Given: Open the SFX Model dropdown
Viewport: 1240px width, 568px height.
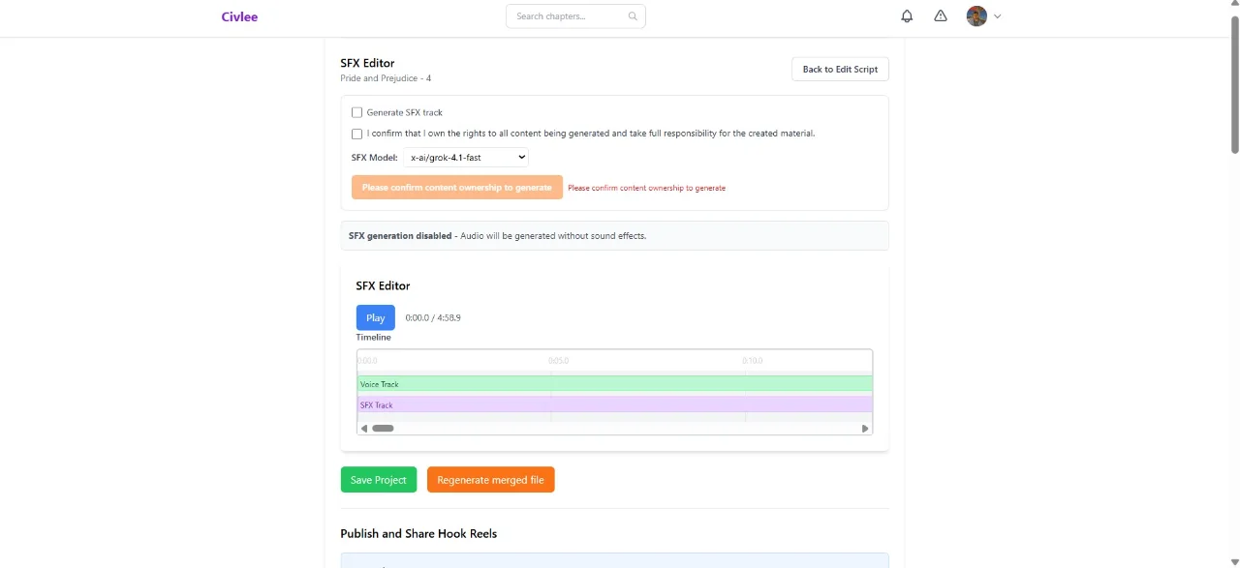Looking at the screenshot, I should click(x=466, y=157).
